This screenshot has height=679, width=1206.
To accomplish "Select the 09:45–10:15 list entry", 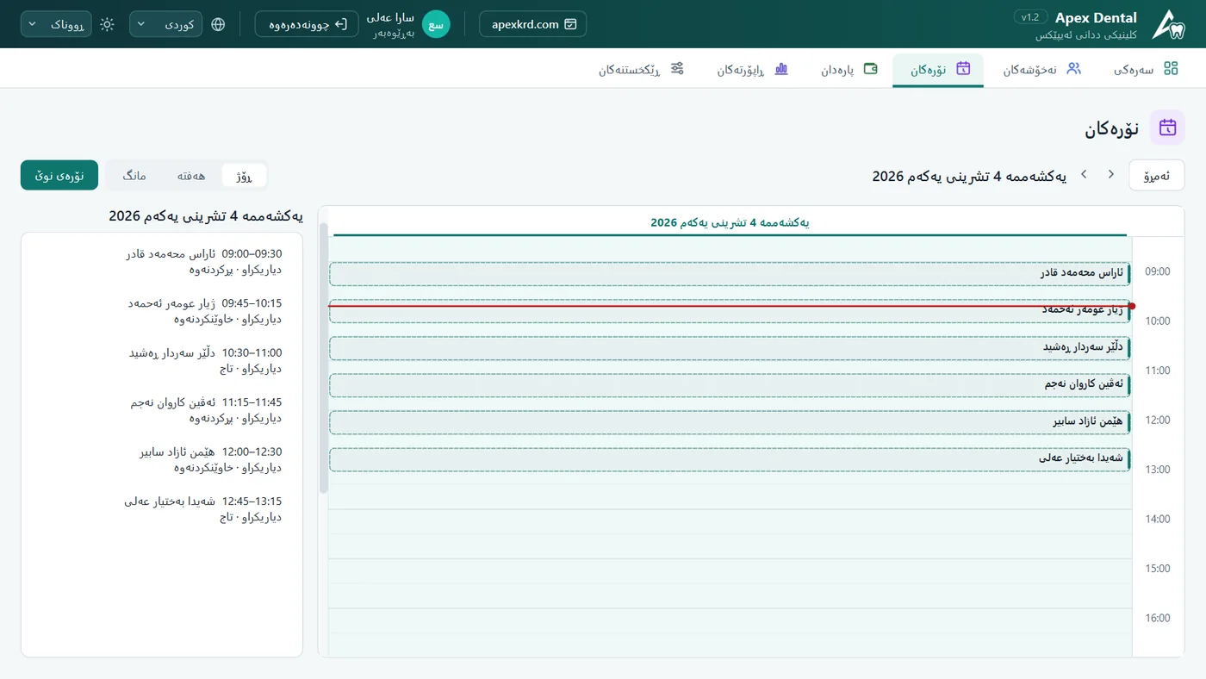I will (162, 311).
